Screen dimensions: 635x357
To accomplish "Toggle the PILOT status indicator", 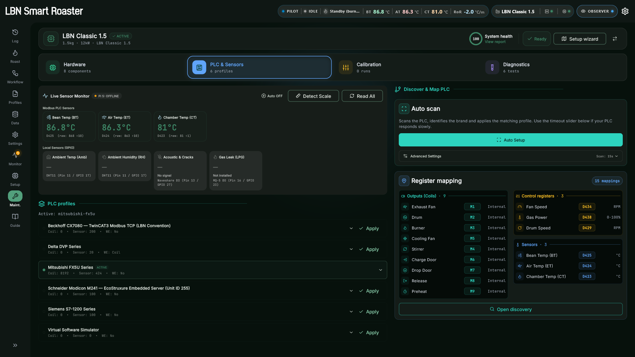I will [290, 11].
